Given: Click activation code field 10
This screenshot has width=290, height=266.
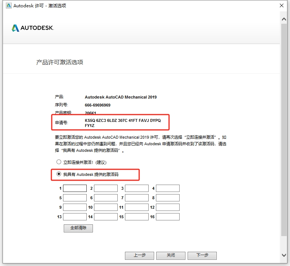Looking at the screenshot, I should tap(106, 207).
